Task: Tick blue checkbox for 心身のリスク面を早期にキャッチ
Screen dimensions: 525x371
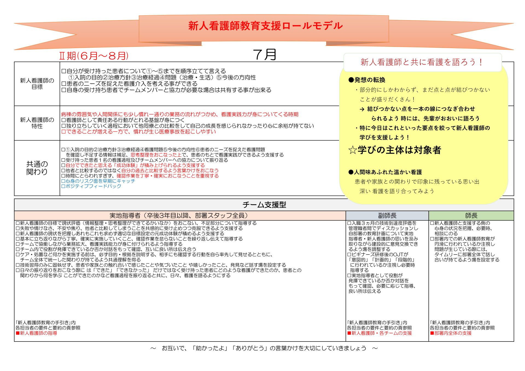Action: coord(63,181)
